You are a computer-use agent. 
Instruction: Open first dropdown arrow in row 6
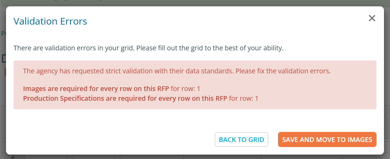tap(67, 157)
